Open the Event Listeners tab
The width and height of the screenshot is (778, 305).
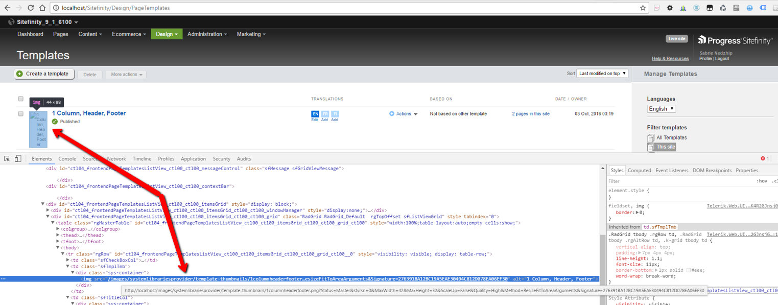click(672, 171)
